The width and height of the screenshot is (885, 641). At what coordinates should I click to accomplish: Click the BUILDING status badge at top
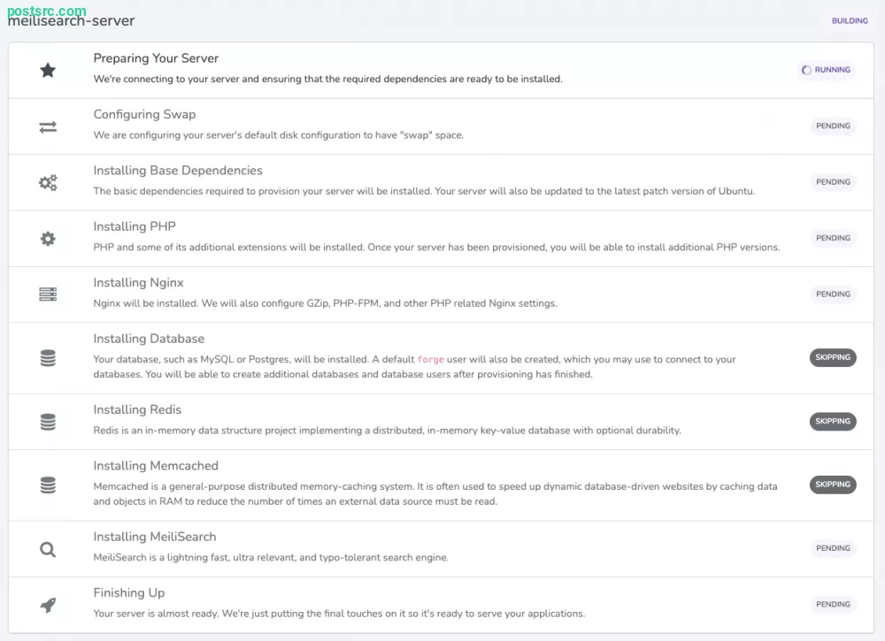(x=850, y=20)
